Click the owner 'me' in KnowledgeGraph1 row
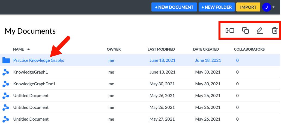The width and height of the screenshot is (281, 128). [x=111, y=72]
